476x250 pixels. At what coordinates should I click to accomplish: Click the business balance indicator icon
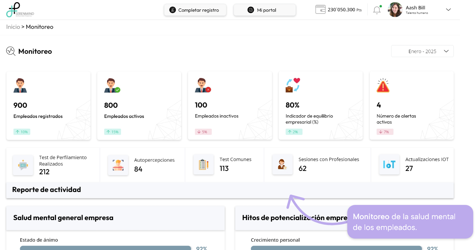coord(293,85)
